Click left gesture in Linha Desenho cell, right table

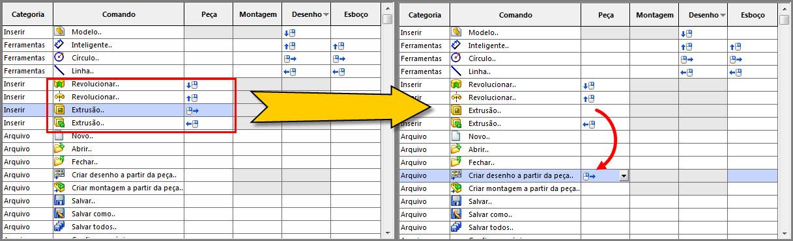click(687, 73)
